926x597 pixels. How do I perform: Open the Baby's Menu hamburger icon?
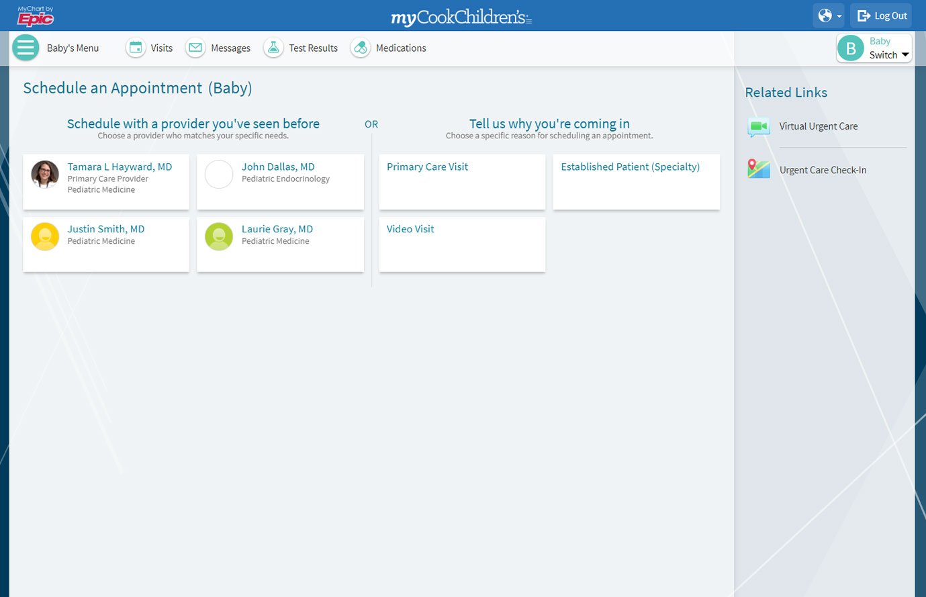coord(26,48)
